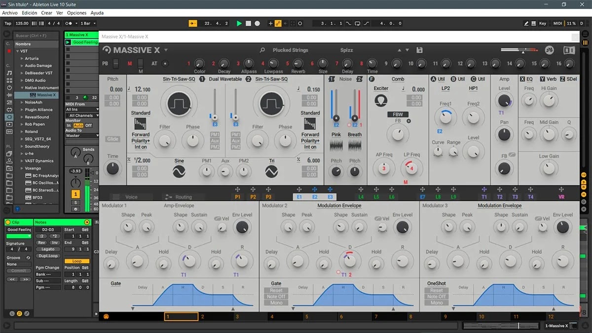Viewport: 592px width, 333px height.
Task: Select the Tri oscillator waveform icon
Action: pos(271,171)
